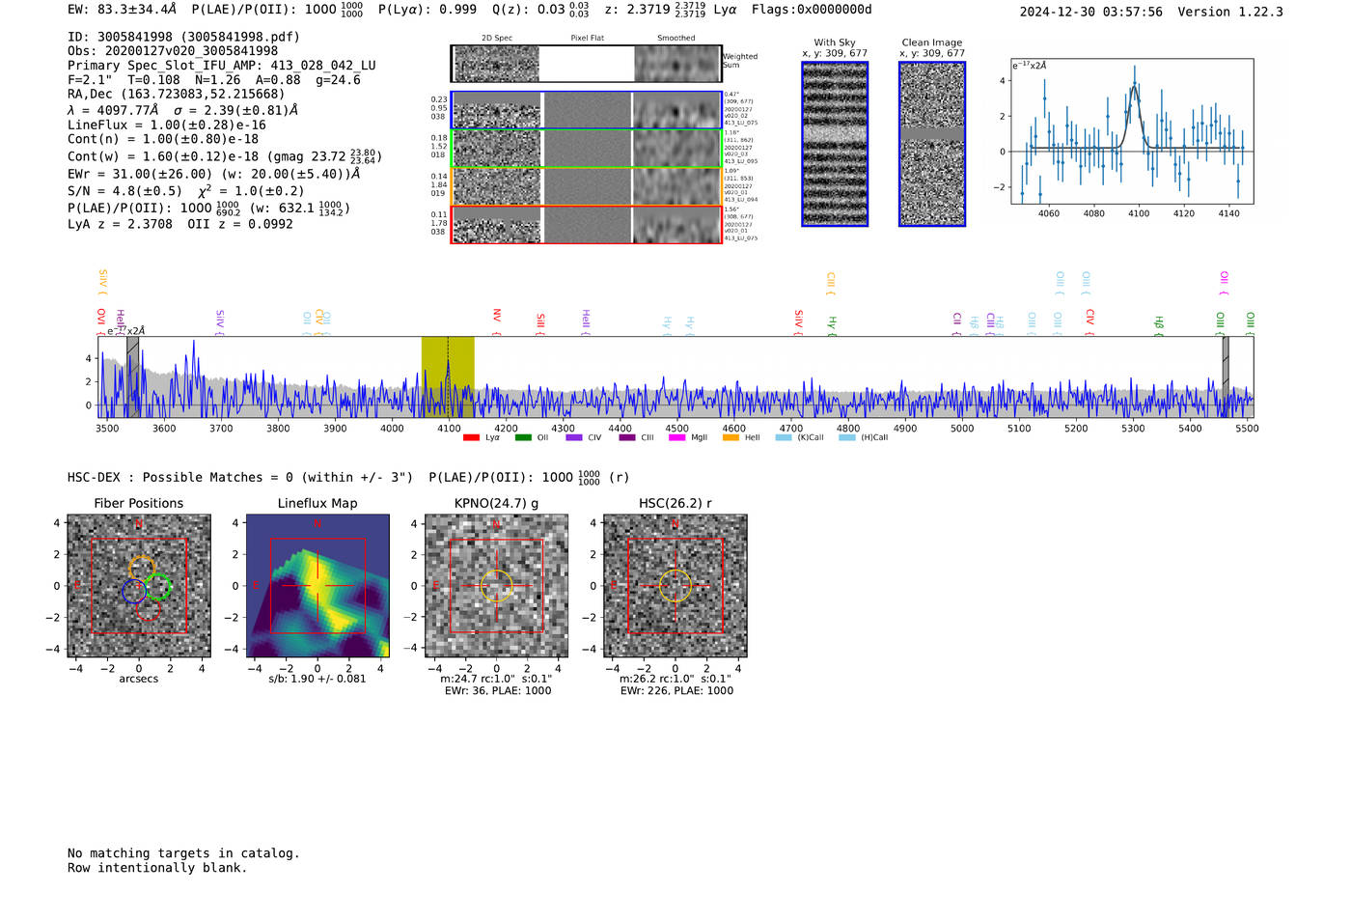Viewport: 1351px width, 920px height.
Task: Select the red-bordered 2D spectrum row
Action: point(587,225)
